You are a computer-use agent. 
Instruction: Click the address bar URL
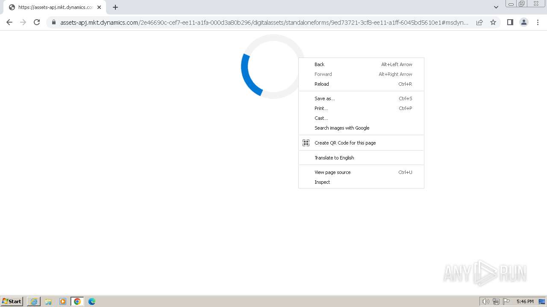(264, 22)
